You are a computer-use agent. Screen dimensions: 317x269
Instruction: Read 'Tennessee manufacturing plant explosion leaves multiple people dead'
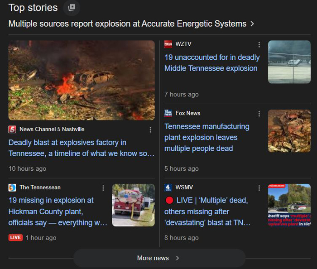[x=207, y=137]
